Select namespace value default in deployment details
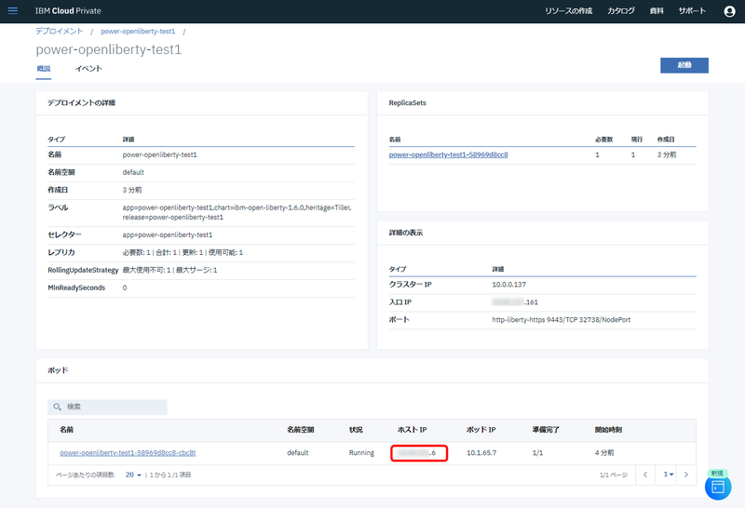This screenshot has width=745, height=508. pyautogui.click(x=133, y=172)
